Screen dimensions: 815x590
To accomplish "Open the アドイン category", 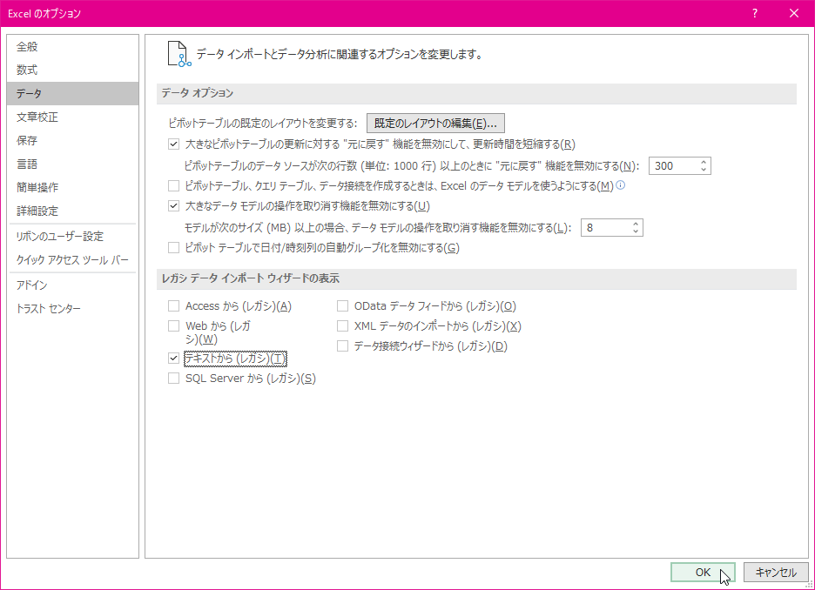I will coord(73,285).
